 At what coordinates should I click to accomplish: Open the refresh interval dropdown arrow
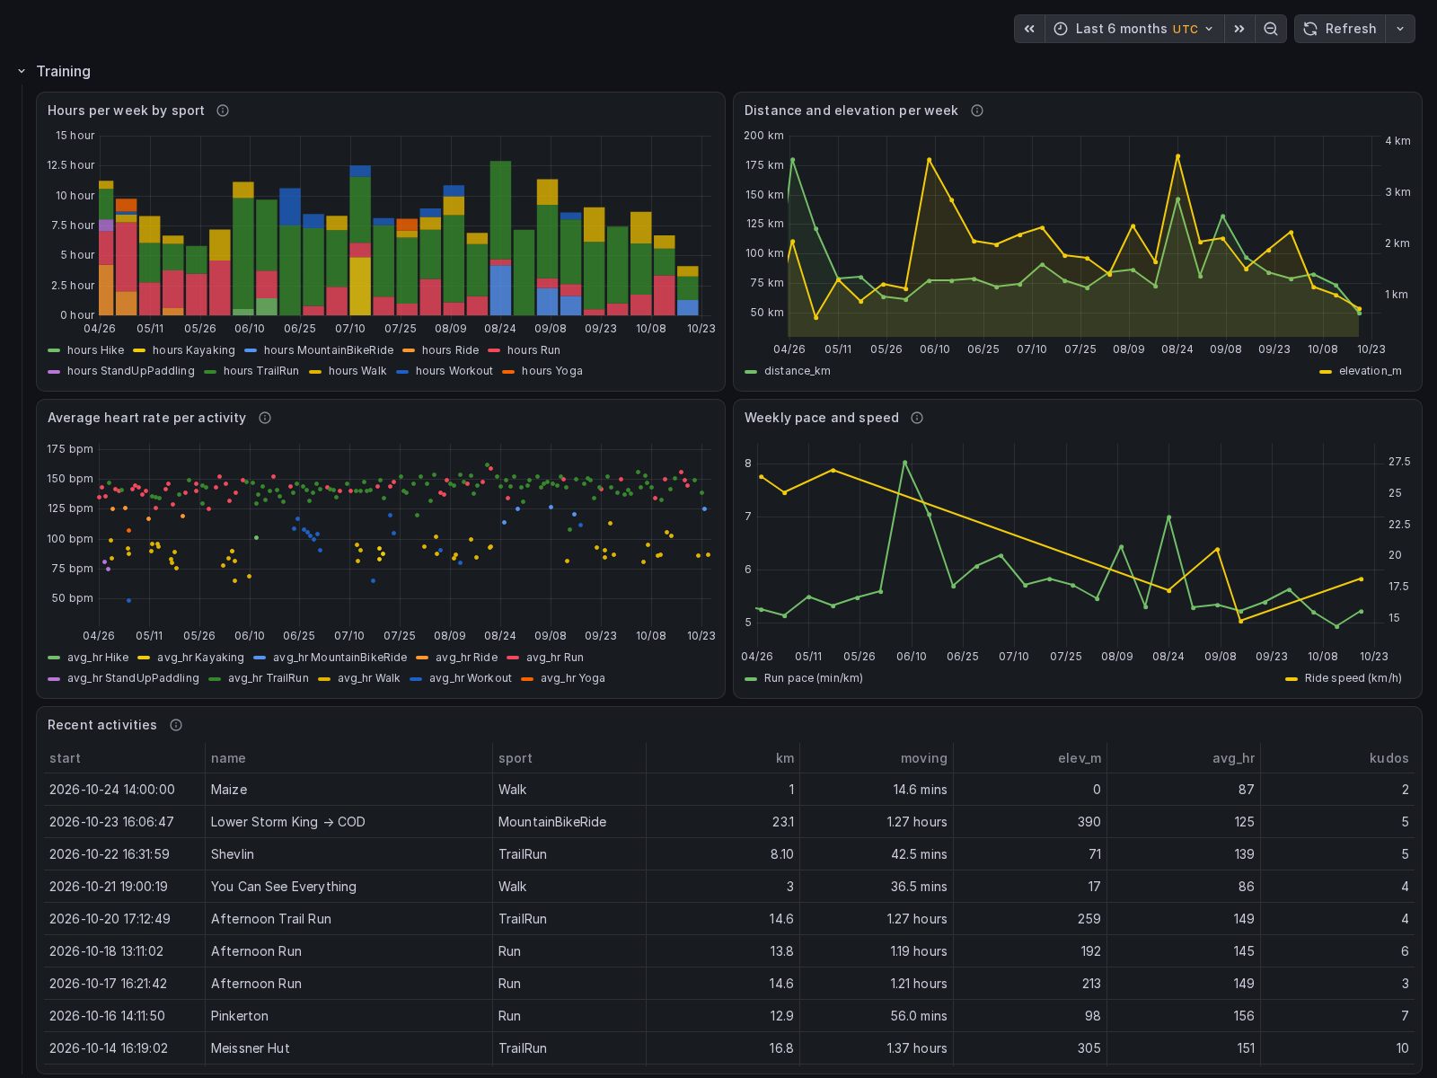pyautogui.click(x=1400, y=29)
